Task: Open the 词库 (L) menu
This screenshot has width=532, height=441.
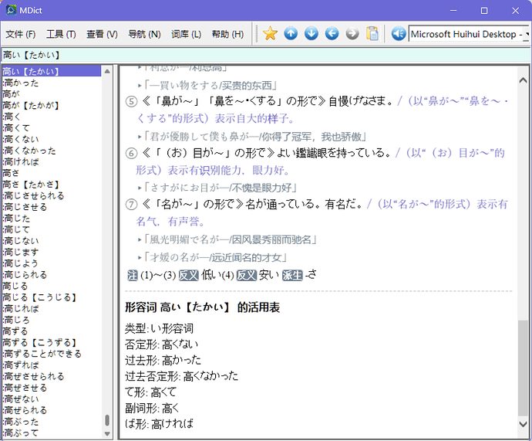Action: pos(186,34)
